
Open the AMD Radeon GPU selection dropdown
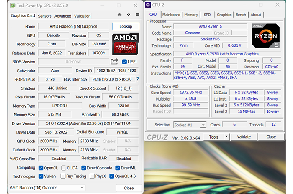(x=47, y=188)
